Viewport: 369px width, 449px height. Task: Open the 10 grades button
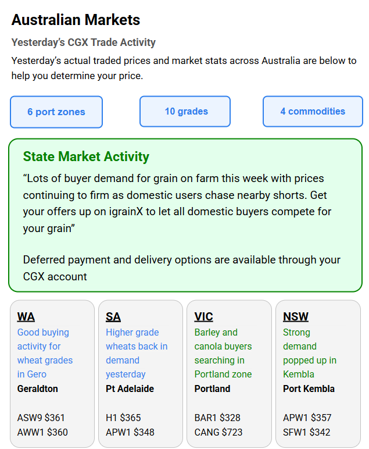186,111
